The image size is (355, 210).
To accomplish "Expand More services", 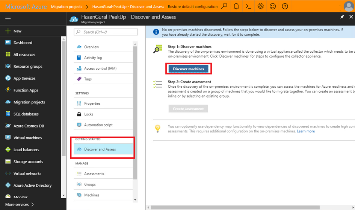I will point(20,205).
